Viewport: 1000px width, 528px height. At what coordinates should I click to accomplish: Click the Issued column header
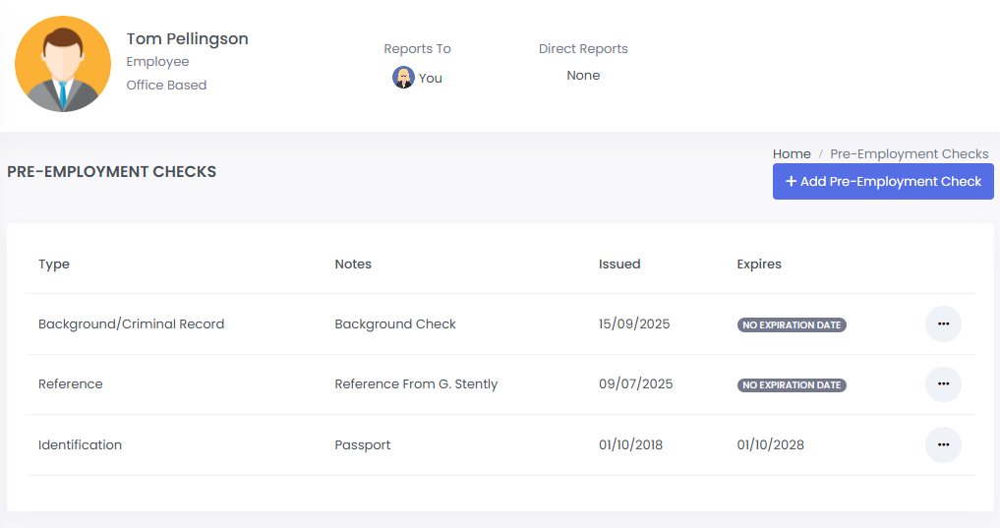[619, 264]
